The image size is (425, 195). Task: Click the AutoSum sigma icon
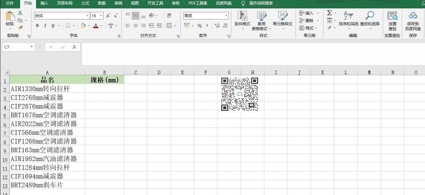click(x=330, y=13)
